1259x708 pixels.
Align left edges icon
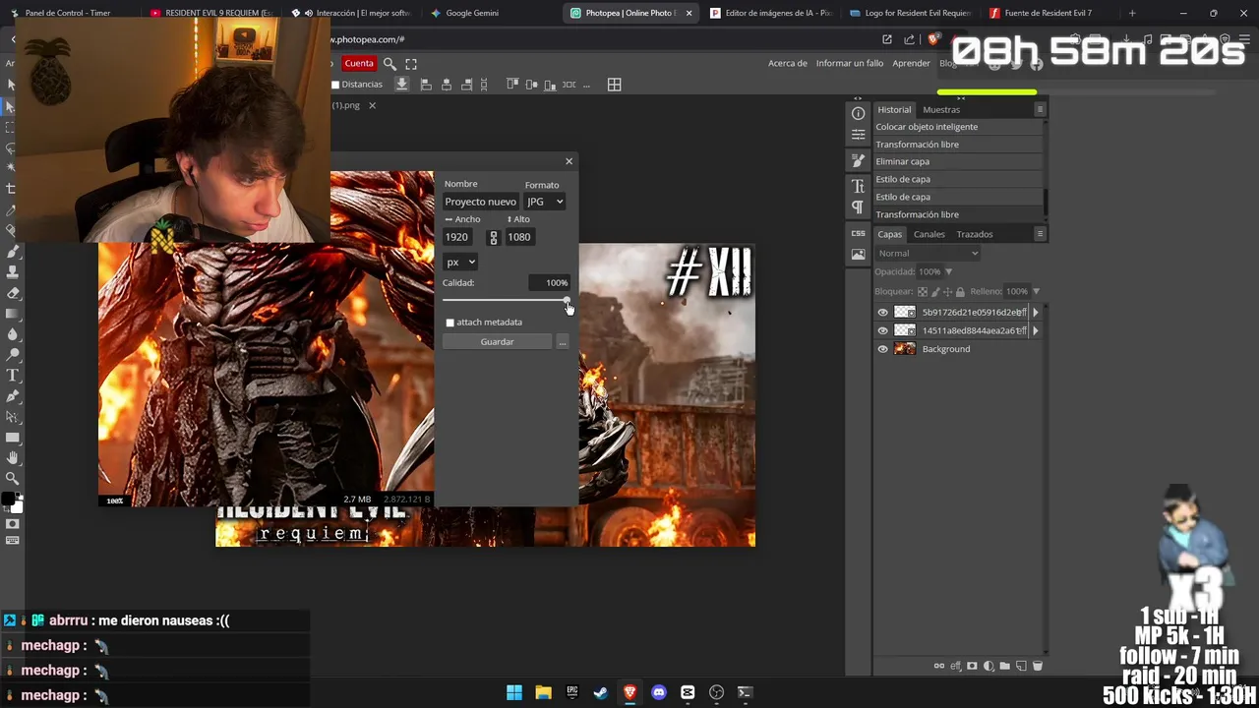pos(426,85)
